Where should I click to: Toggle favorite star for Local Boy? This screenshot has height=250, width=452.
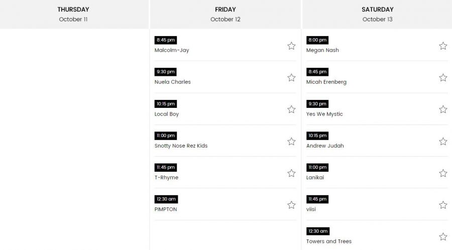click(x=291, y=109)
